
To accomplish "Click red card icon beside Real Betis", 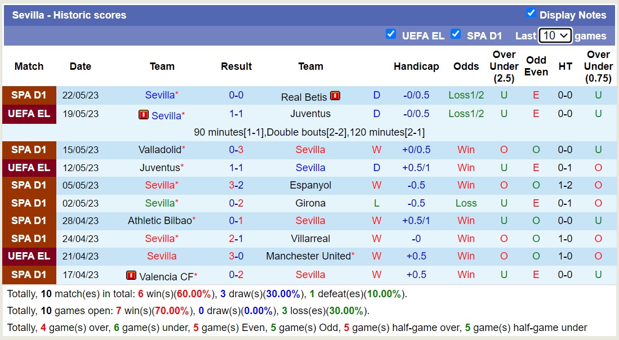I will (335, 96).
